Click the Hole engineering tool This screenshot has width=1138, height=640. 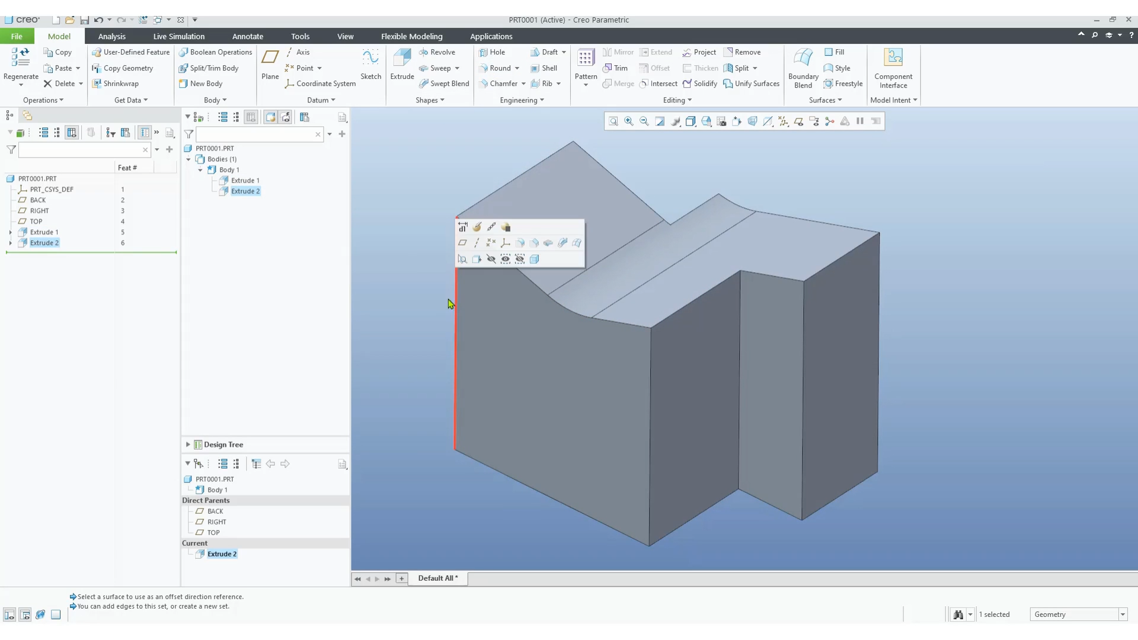click(x=492, y=52)
